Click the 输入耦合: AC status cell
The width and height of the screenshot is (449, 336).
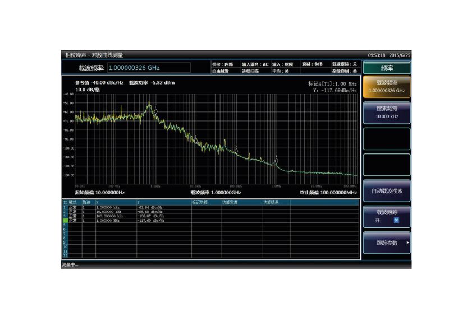(x=255, y=64)
